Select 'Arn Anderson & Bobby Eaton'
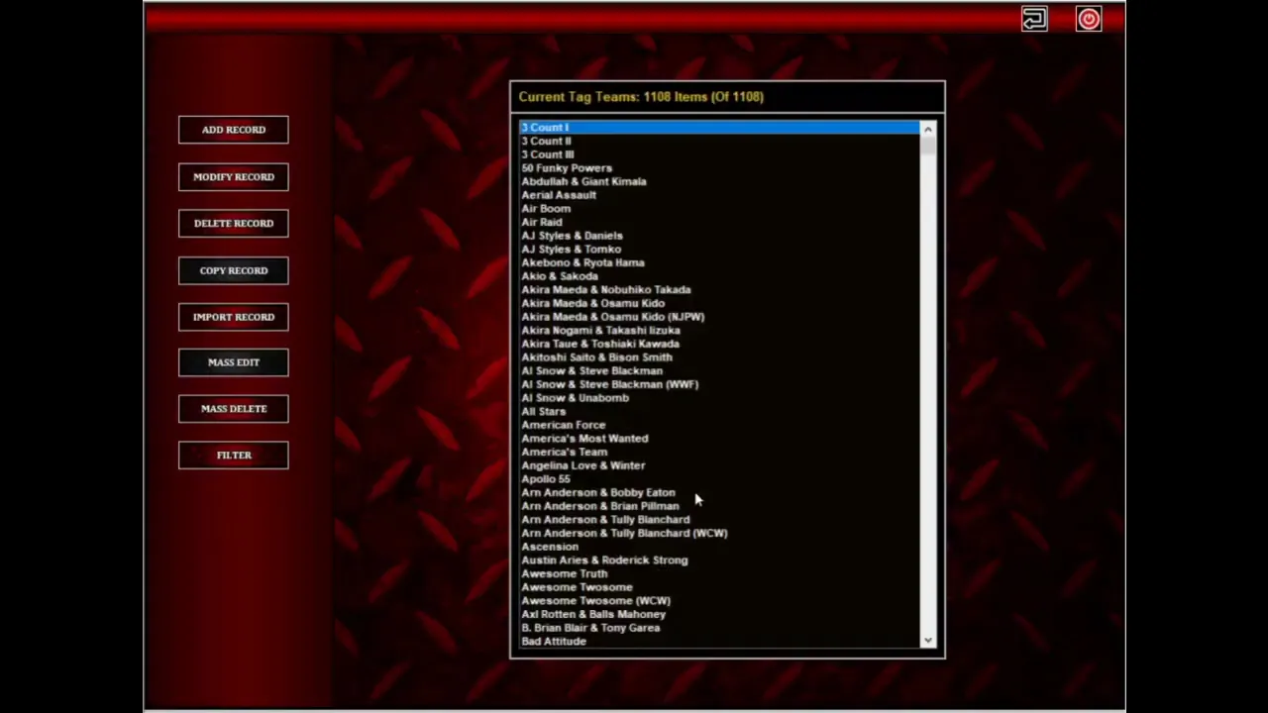The width and height of the screenshot is (1268, 713). (x=720, y=492)
